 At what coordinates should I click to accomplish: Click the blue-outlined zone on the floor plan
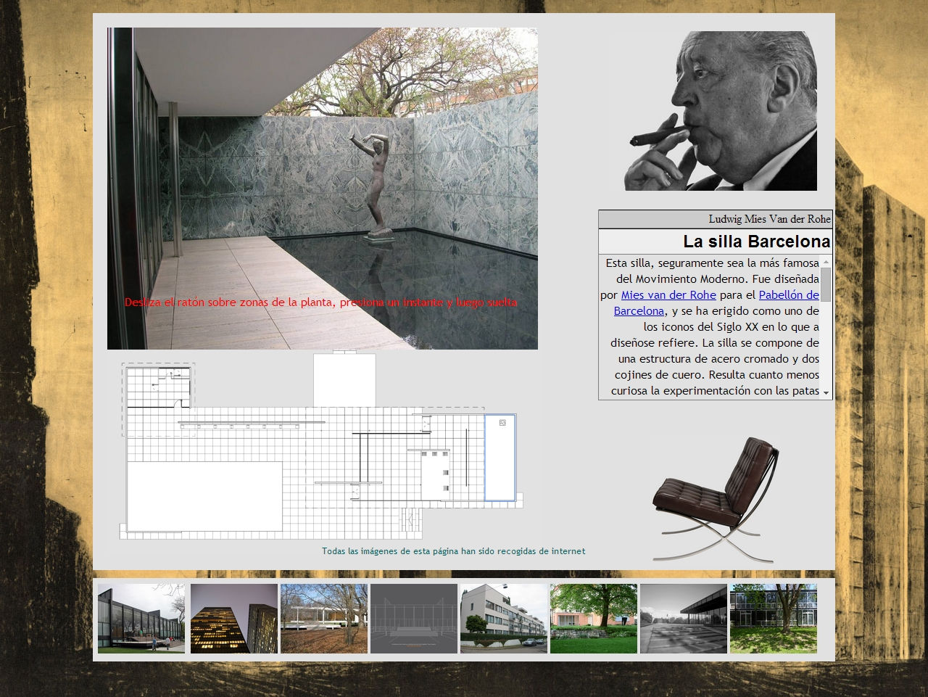(500, 458)
